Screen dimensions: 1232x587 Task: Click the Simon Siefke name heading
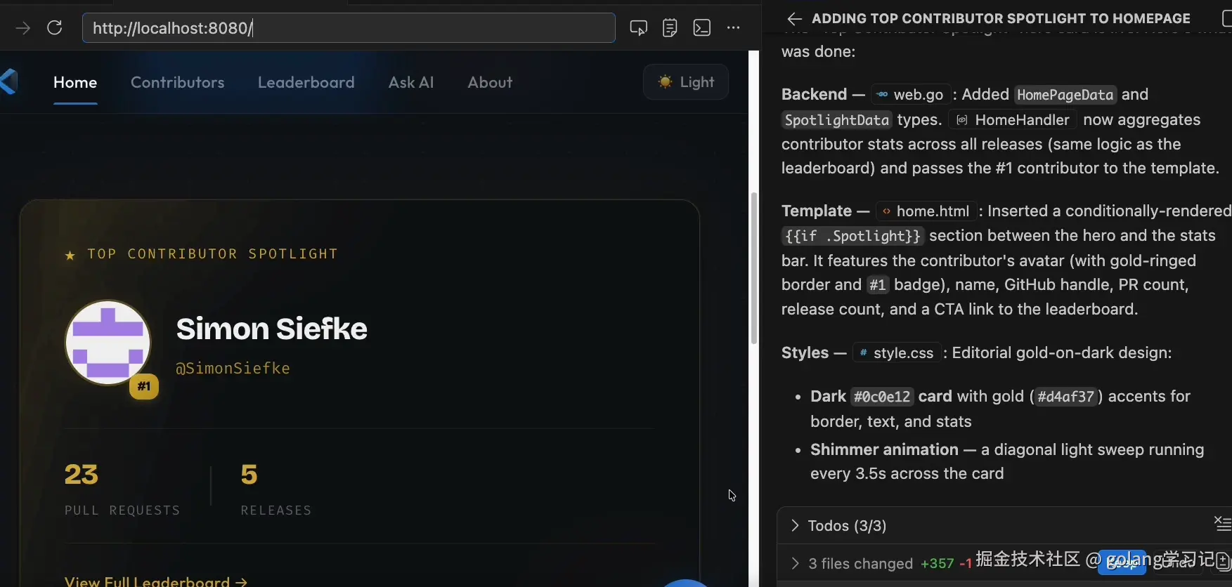[x=272, y=329]
